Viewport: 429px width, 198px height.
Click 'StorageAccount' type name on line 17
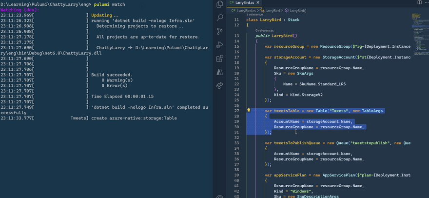[339, 57]
